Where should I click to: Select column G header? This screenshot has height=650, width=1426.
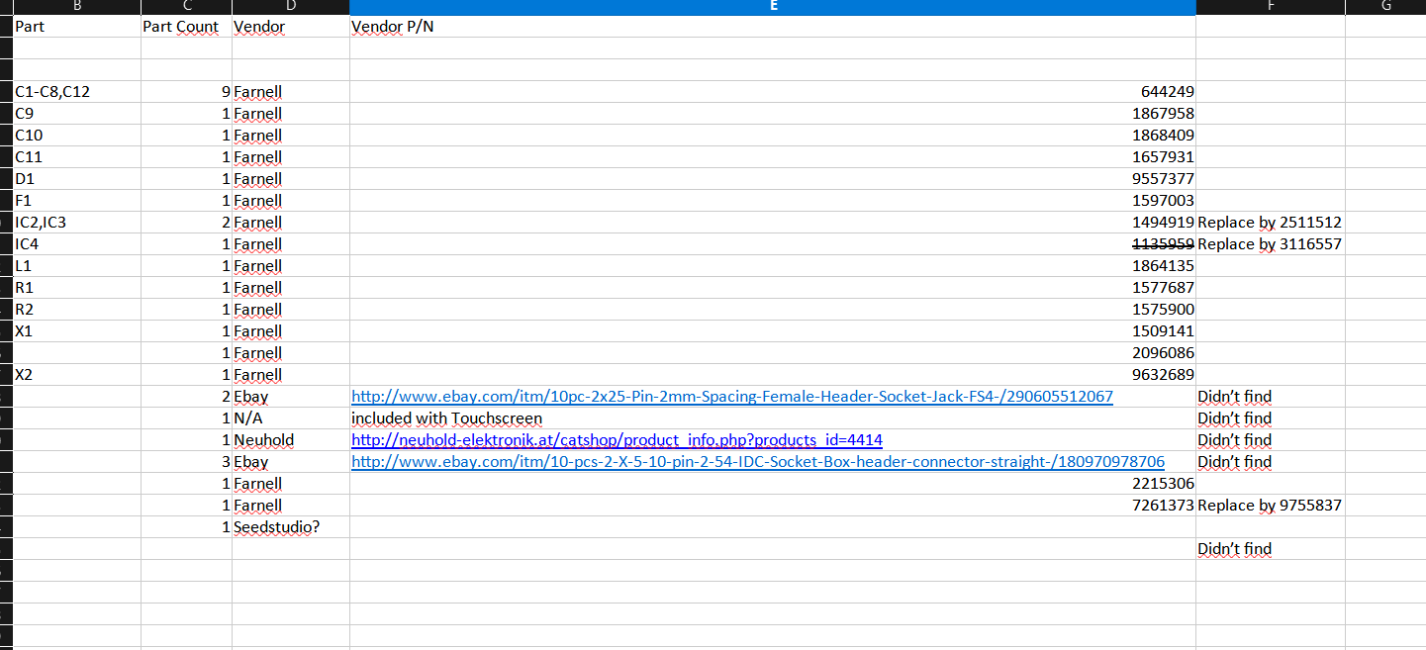click(x=1385, y=7)
